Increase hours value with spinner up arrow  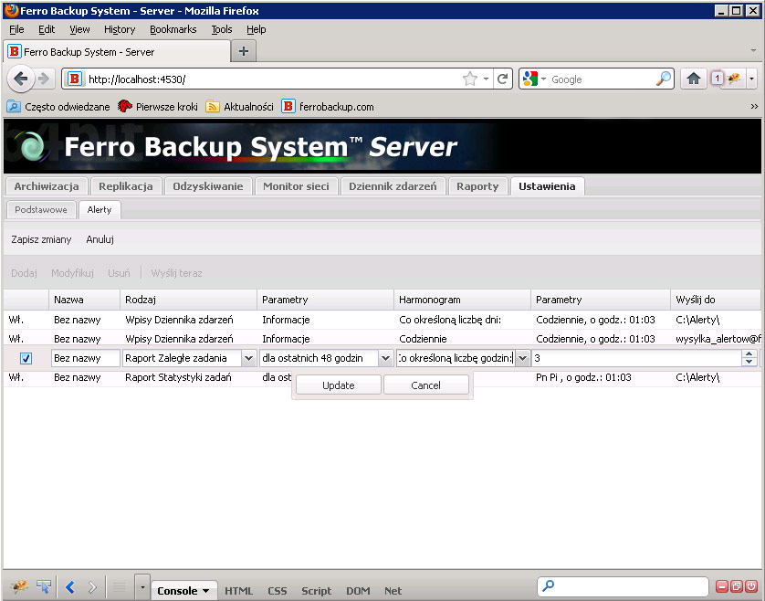tap(749, 355)
